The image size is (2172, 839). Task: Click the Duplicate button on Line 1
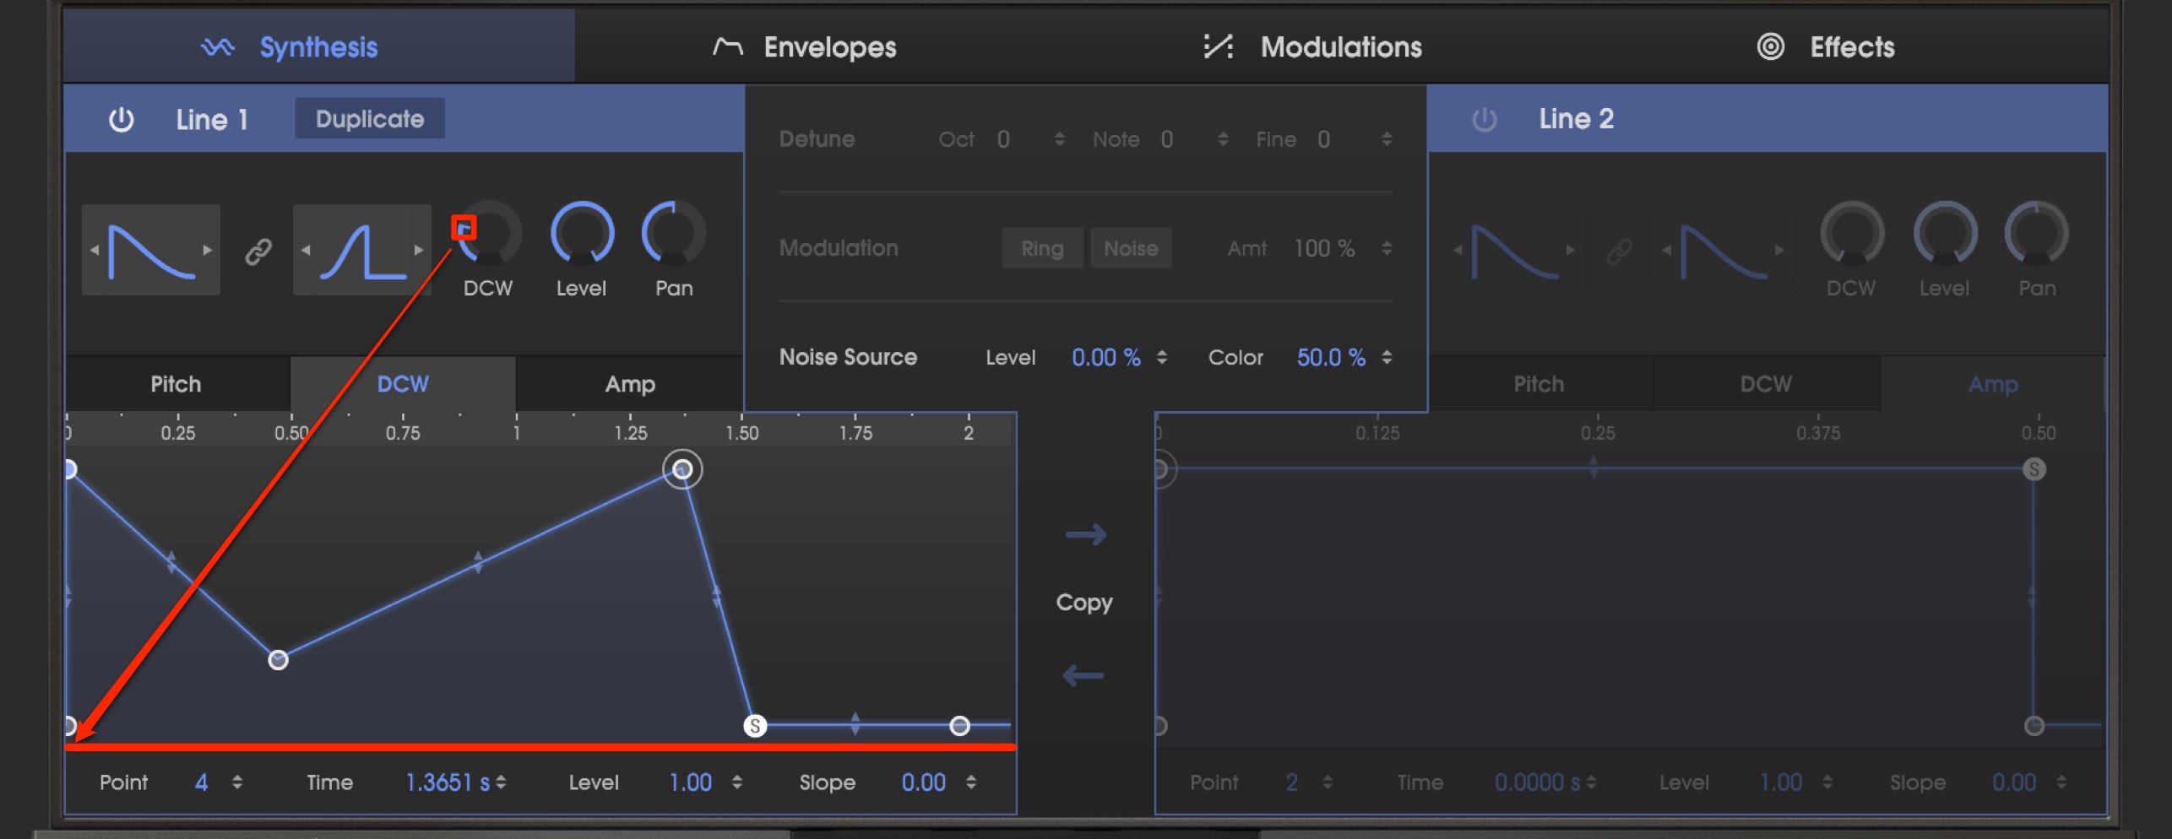370,119
